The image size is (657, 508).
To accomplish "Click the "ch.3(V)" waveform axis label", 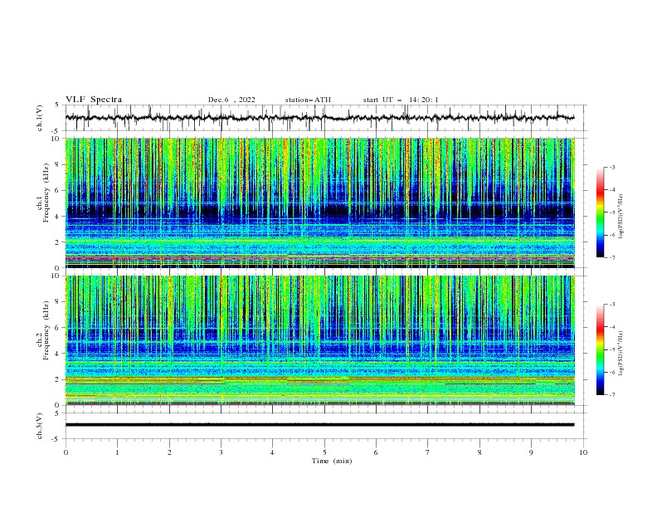I will [x=40, y=426].
